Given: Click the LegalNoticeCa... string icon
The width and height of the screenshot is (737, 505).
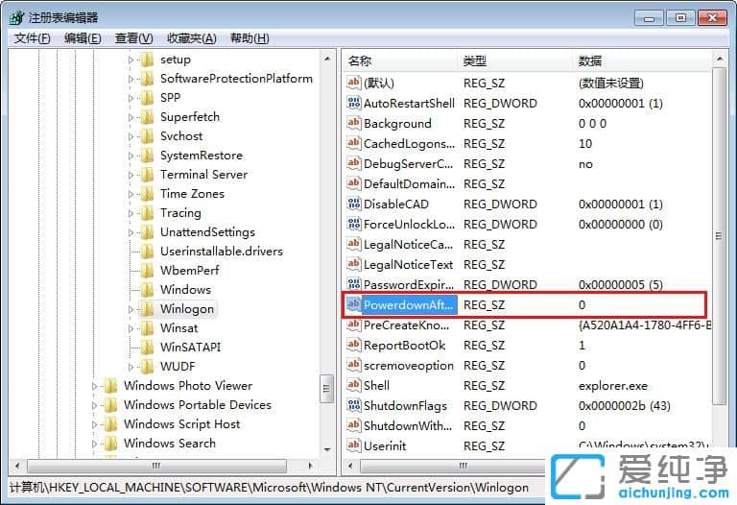Looking at the screenshot, I should [x=353, y=245].
